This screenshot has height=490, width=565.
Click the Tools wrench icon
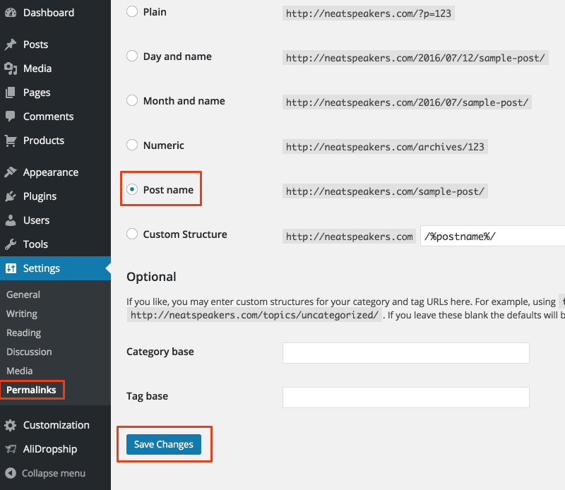(x=11, y=244)
